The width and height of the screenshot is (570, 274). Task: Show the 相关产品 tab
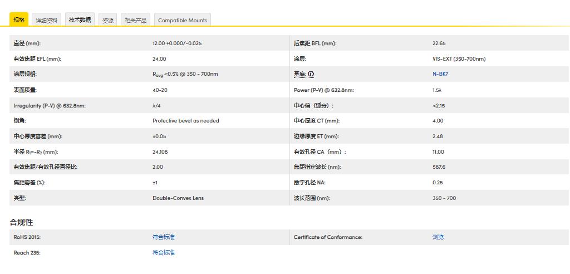pyautogui.click(x=135, y=20)
